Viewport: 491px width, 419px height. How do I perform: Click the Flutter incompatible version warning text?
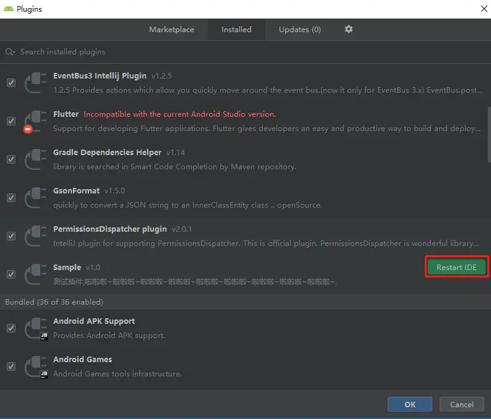point(180,114)
